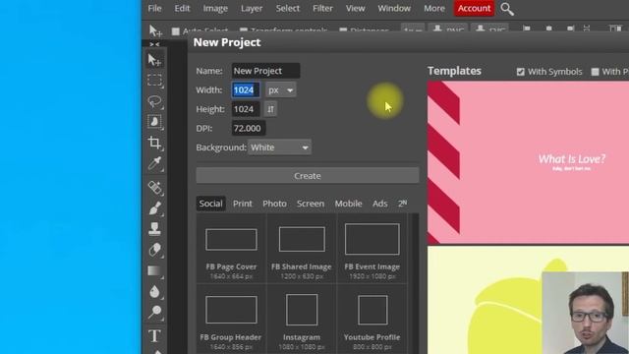Select the Eraser tool
629x354 pixels.
154,250
